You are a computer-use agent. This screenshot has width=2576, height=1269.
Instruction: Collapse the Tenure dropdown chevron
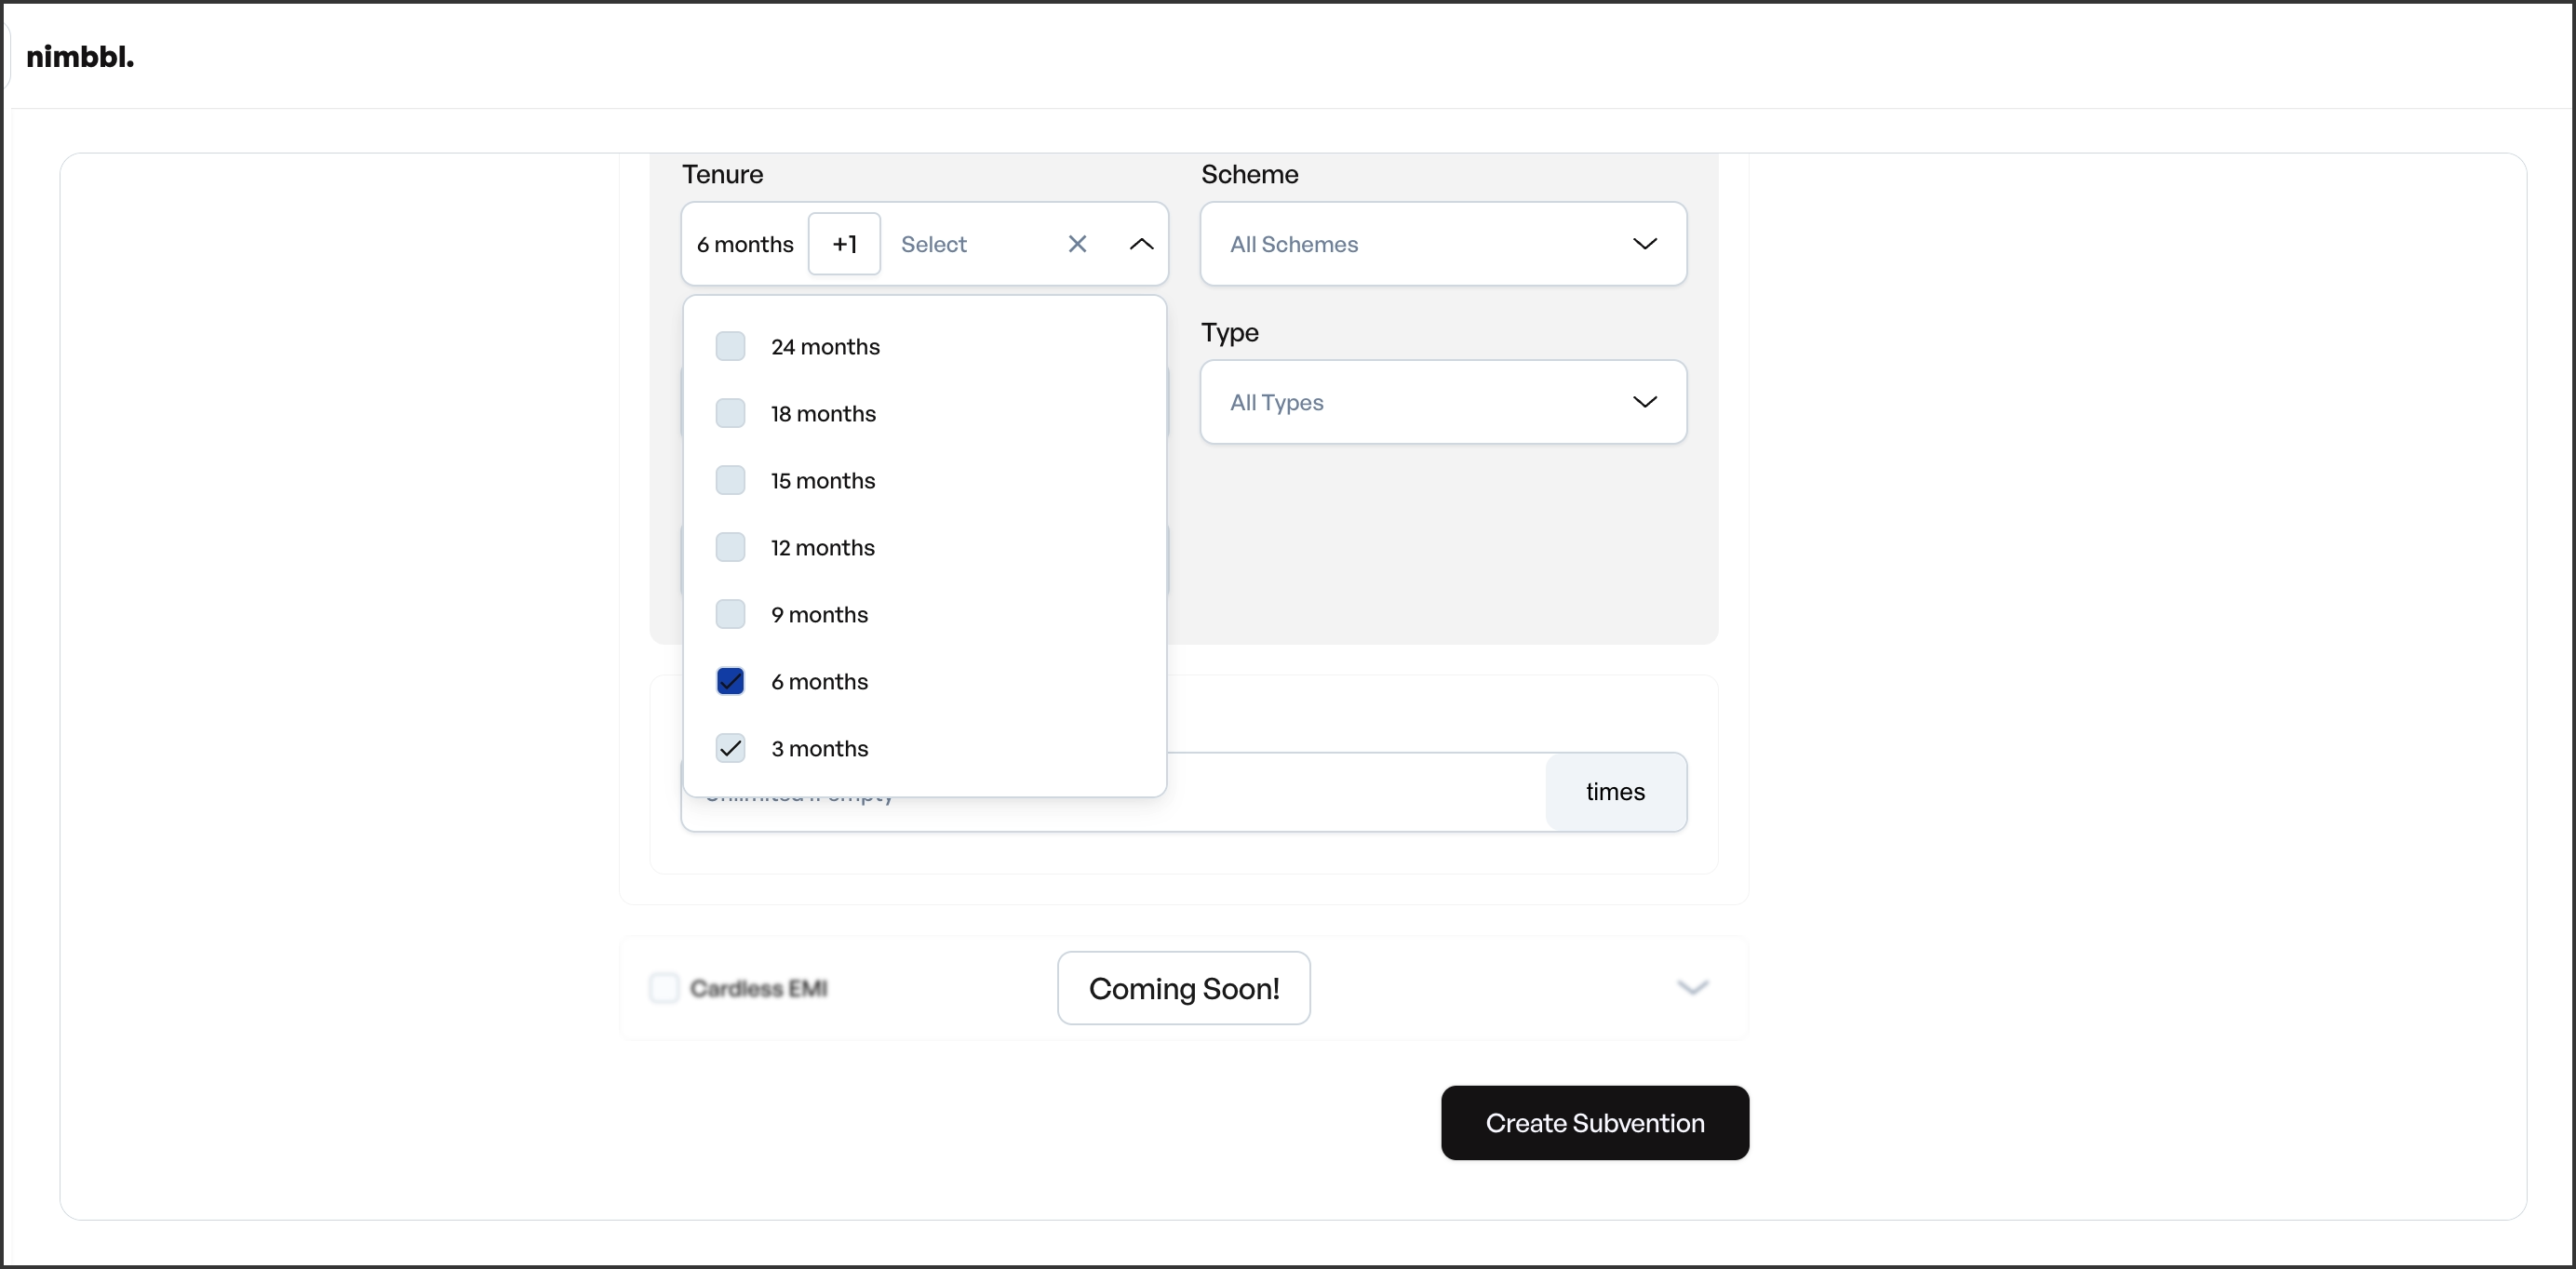pos(1141,244)
